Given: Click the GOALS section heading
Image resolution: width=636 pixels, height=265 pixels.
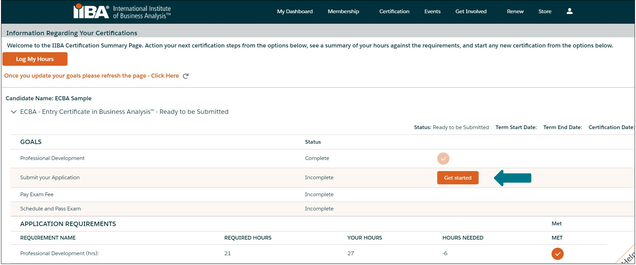Looking at the screenshot, I should [x=31, y=142].
